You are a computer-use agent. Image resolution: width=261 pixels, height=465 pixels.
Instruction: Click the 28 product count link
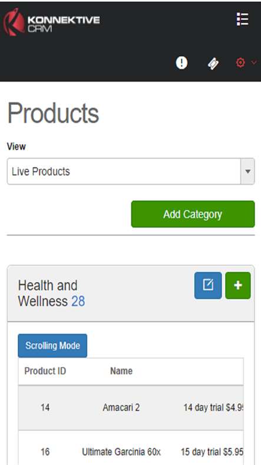coord(78,302)
